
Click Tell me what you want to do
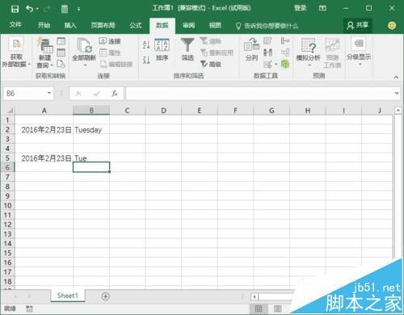[x=267, y=26]
